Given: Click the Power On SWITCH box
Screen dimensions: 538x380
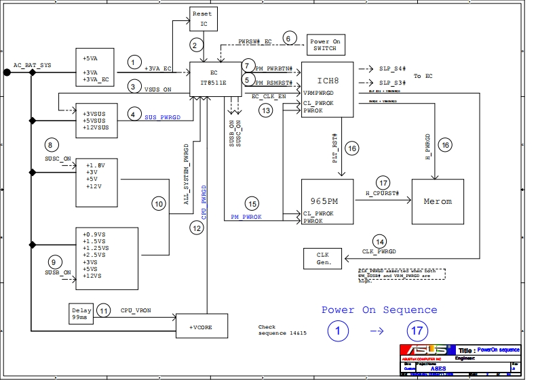Looking at the screenshot, I should pyautogui.click(x=326, y=45).
